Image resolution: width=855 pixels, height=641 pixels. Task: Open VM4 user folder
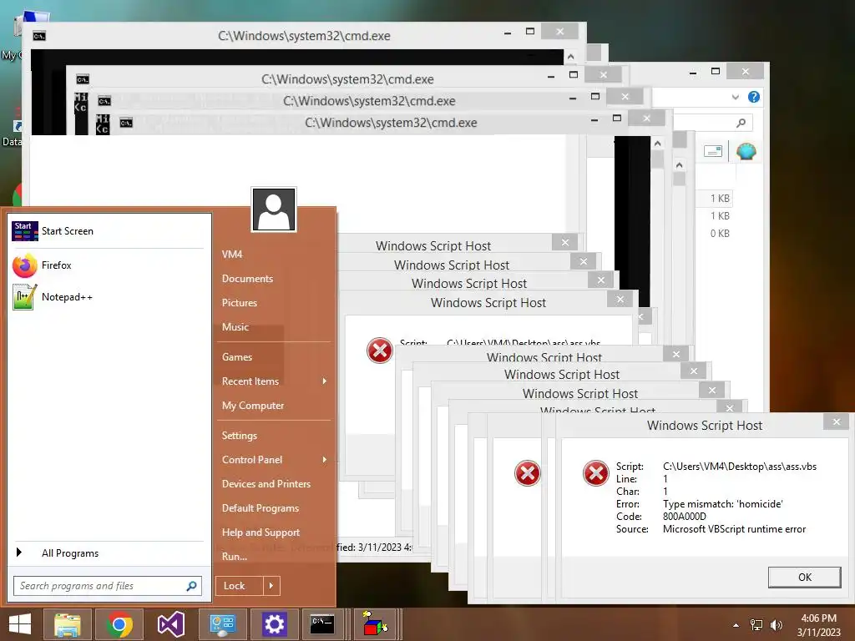[x=232, y=254]
